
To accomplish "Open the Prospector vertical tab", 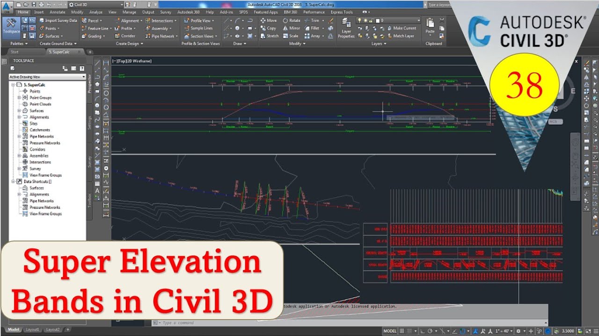I will (x=90, y=83).
